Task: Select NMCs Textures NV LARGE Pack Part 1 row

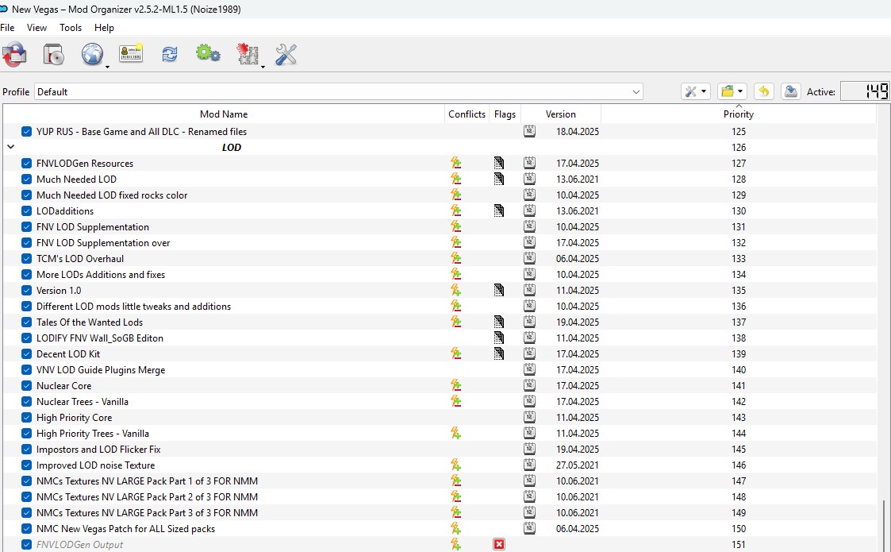Action: pyautogui.click(x=440, y=481)
